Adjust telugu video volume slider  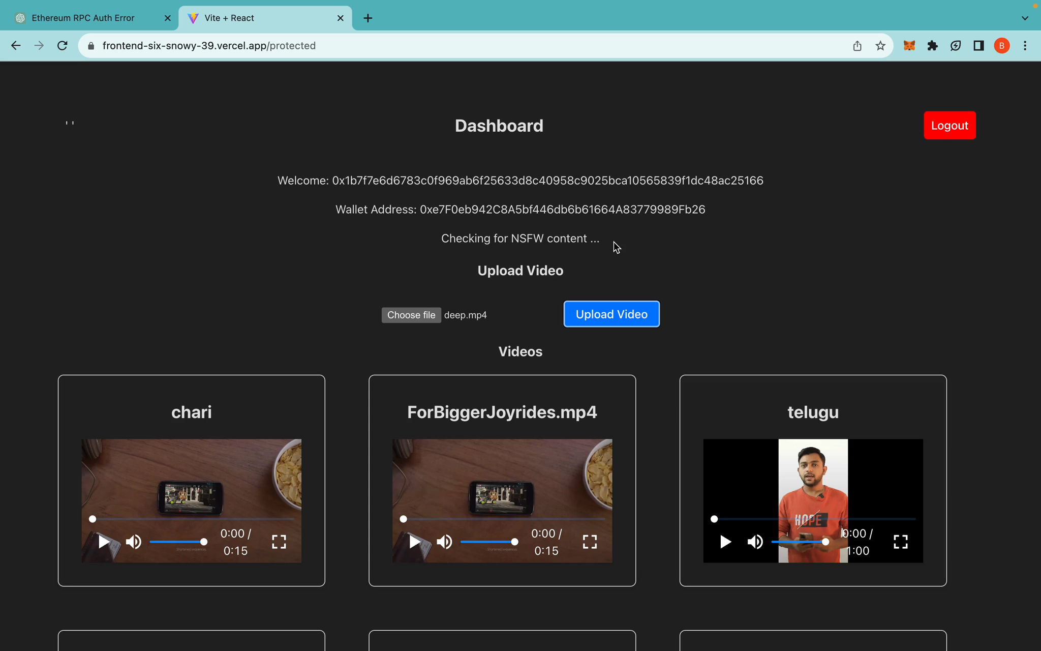(x=800, y=542)
